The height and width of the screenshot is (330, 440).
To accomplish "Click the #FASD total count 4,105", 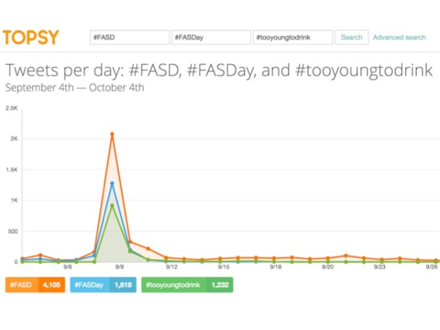I will 52,285.
